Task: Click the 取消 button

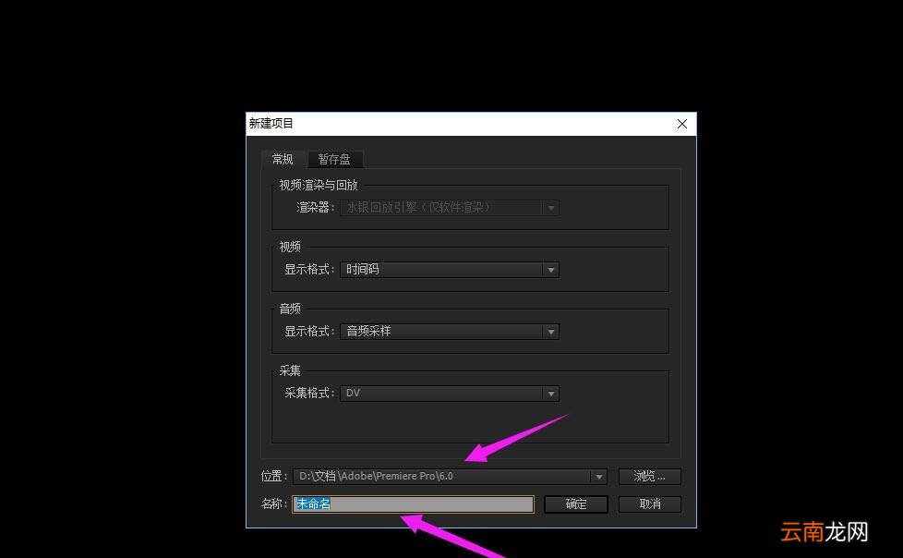Action: pos(650,504)
